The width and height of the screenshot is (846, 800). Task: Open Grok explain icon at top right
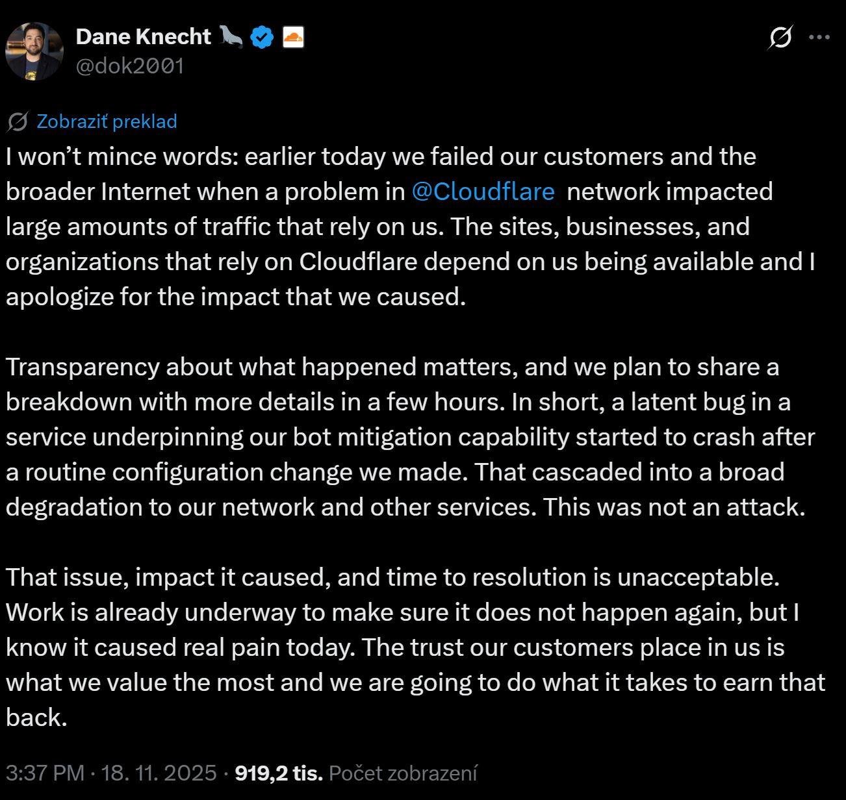click(x=780, y=38)
